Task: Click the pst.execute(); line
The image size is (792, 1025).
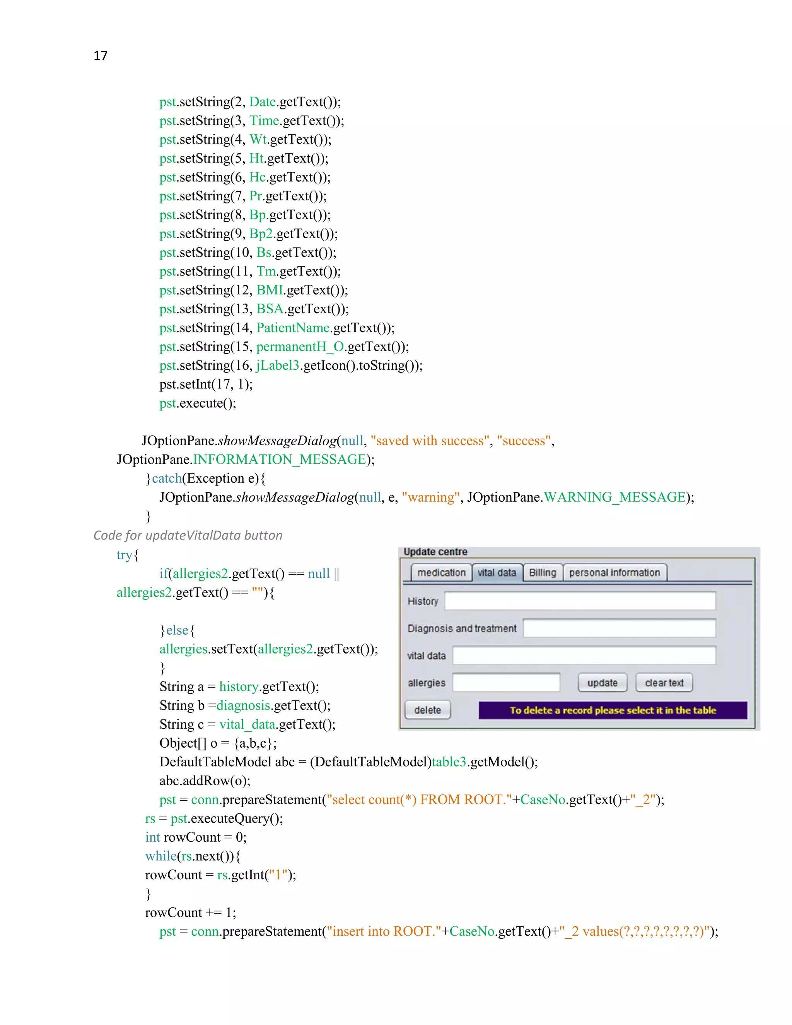Action: click(198, 403)
